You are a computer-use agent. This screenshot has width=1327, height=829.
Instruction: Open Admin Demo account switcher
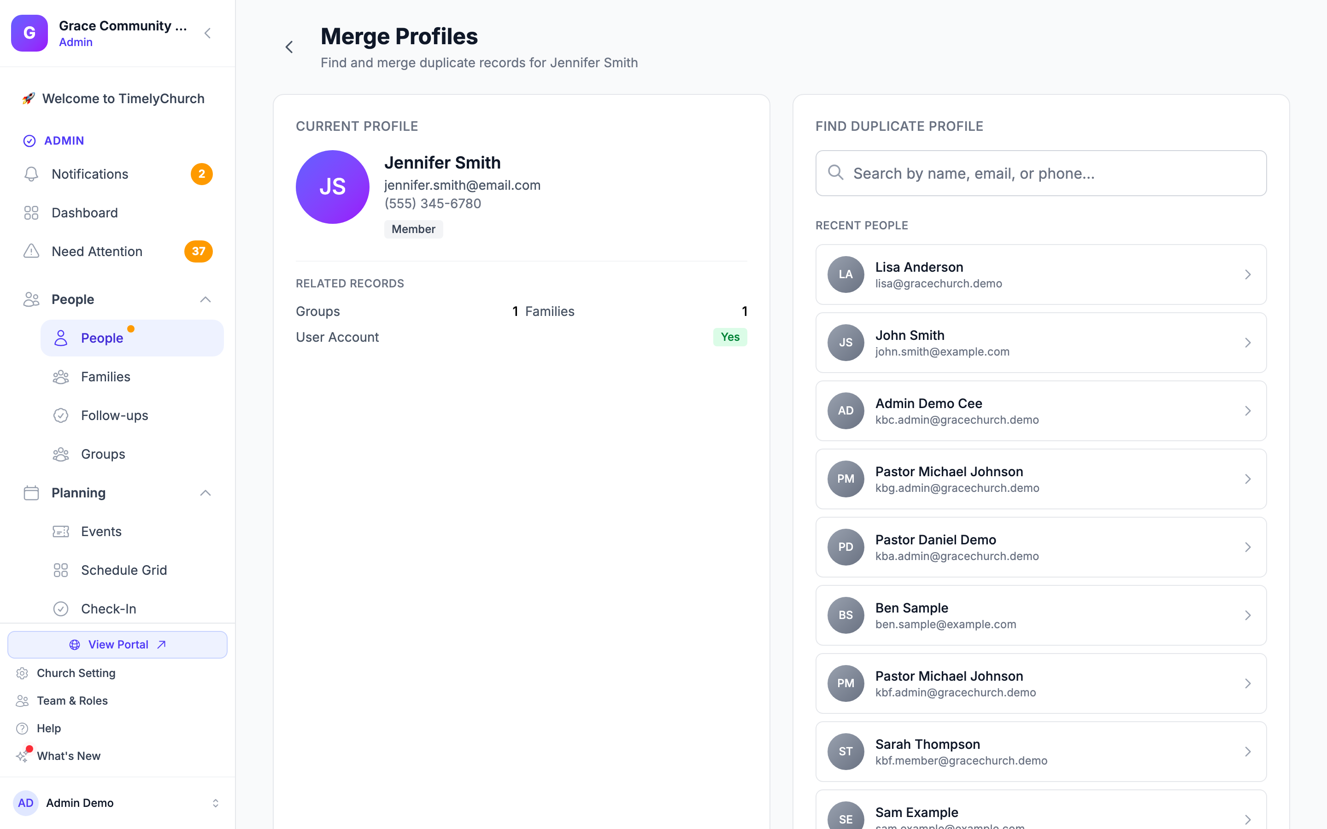pos(117,803)
